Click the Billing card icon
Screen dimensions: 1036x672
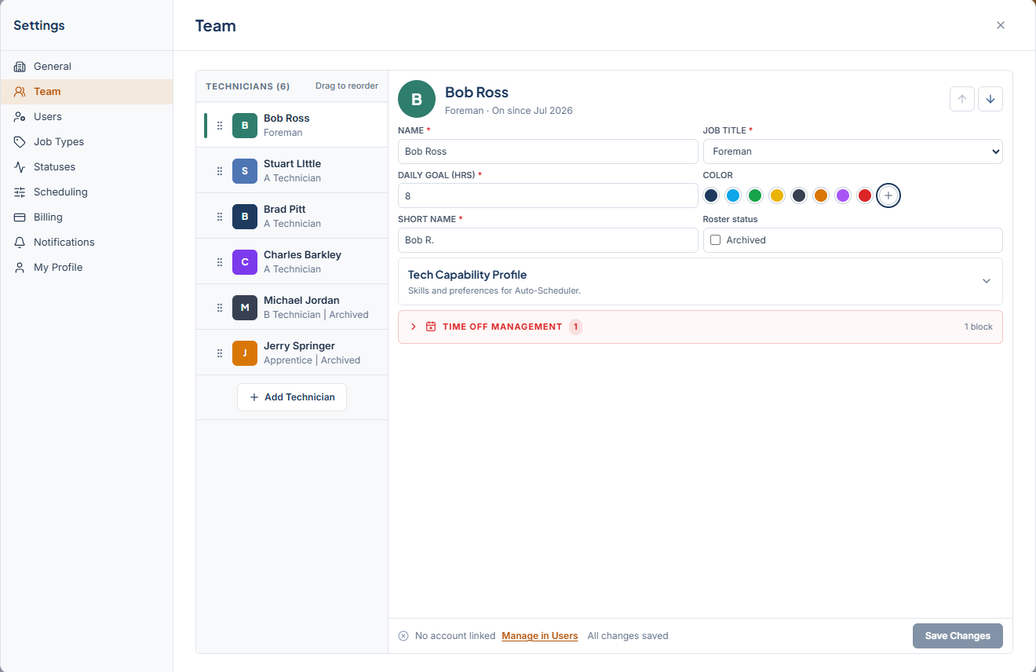[x=20, y=217]
